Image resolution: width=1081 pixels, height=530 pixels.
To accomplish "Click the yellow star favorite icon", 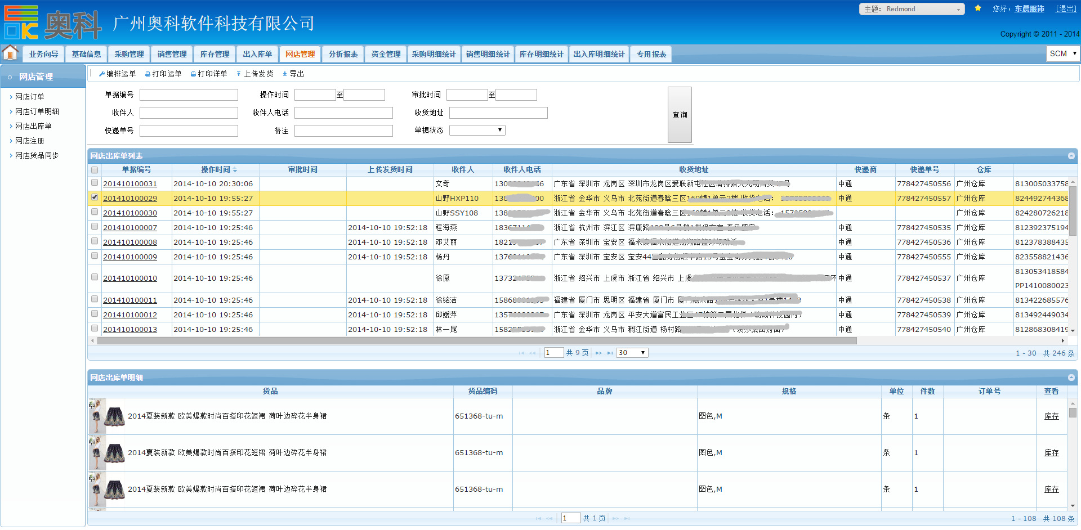I will click(x=978, y=8).
